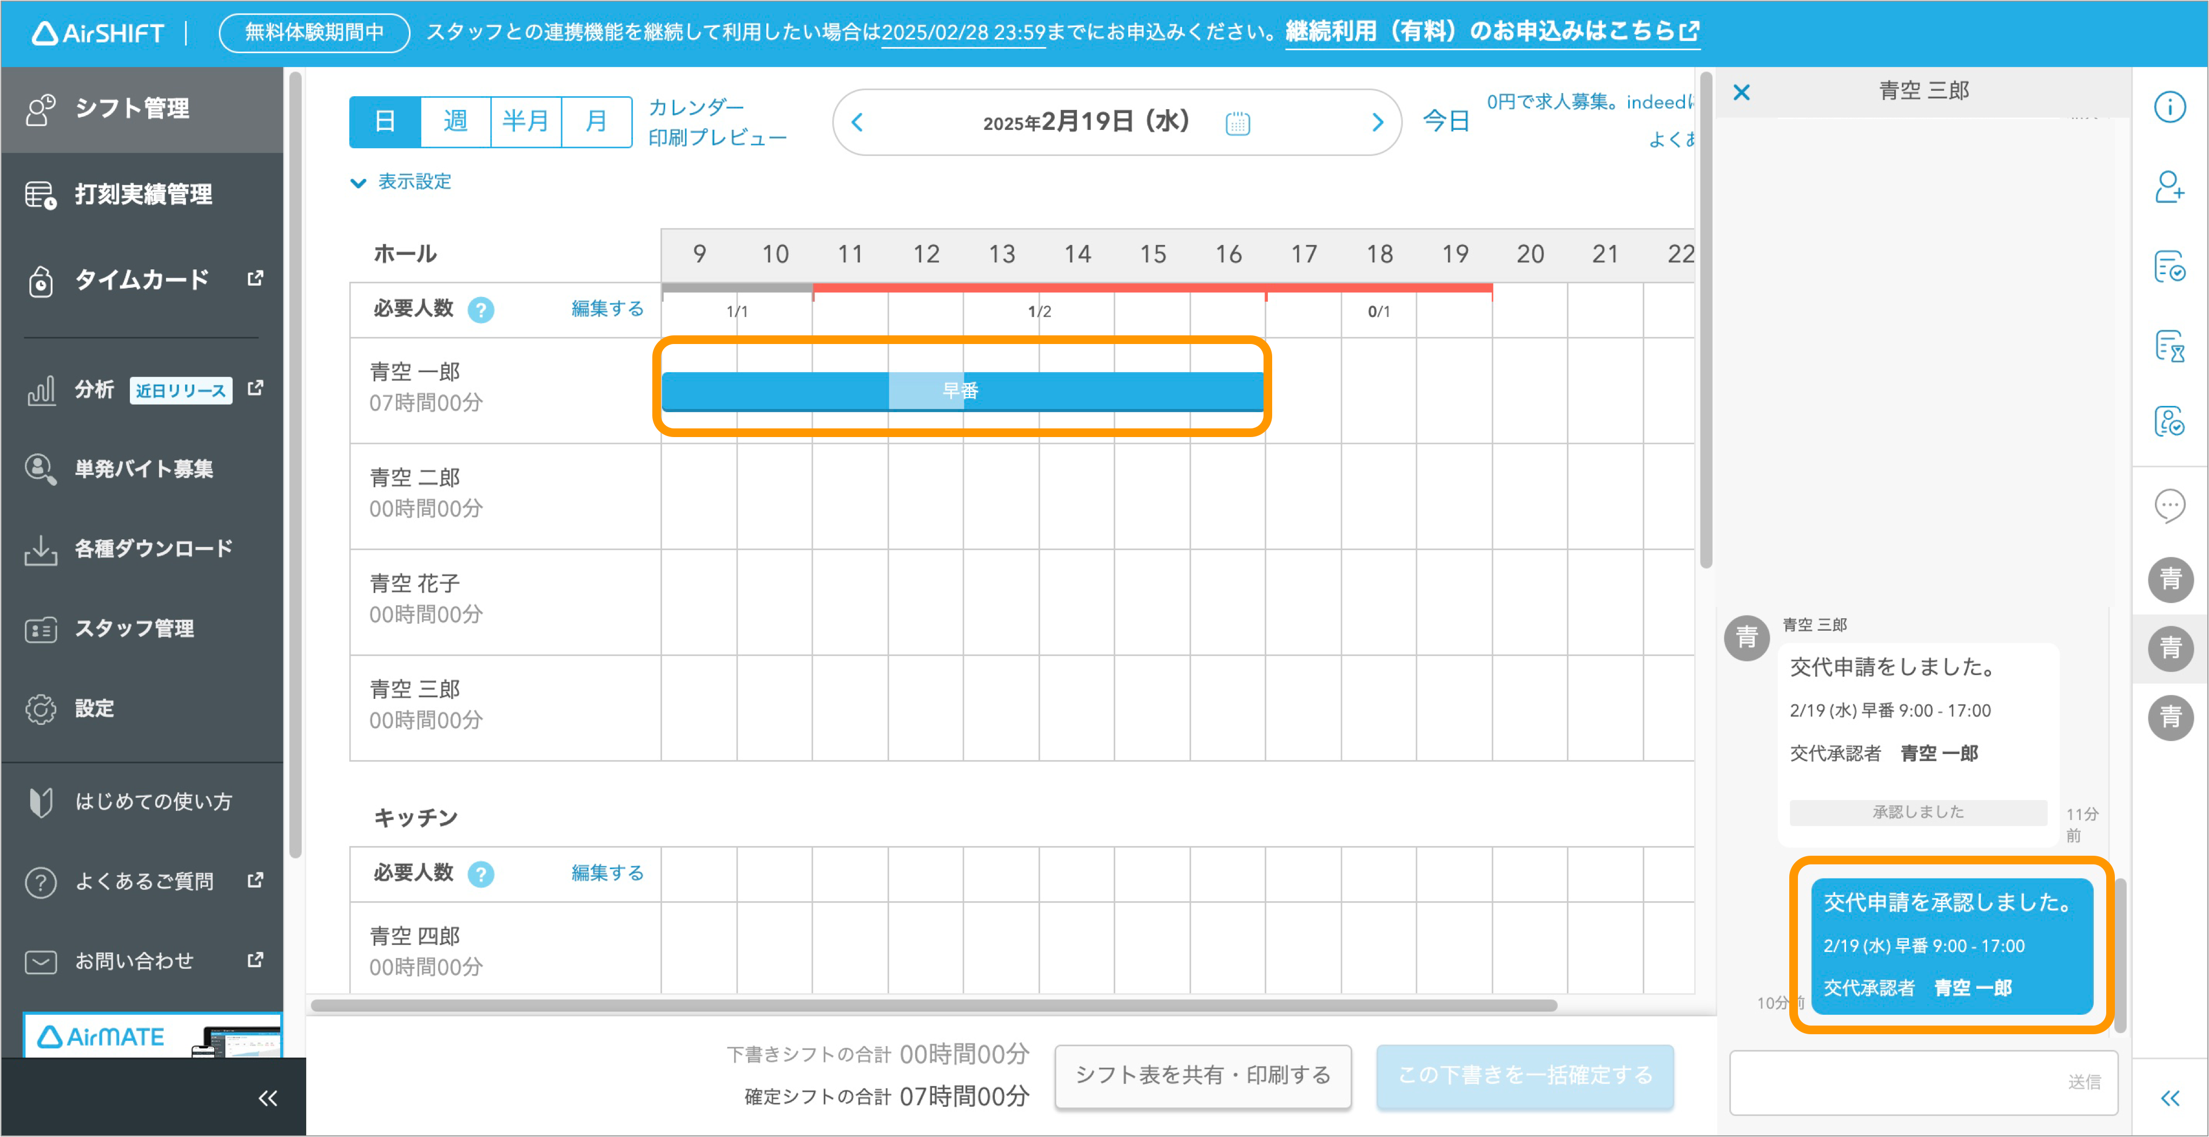Switch to 日 view tab
The width and height of the screenshot is (2209, 1137).
coord(385,122)
